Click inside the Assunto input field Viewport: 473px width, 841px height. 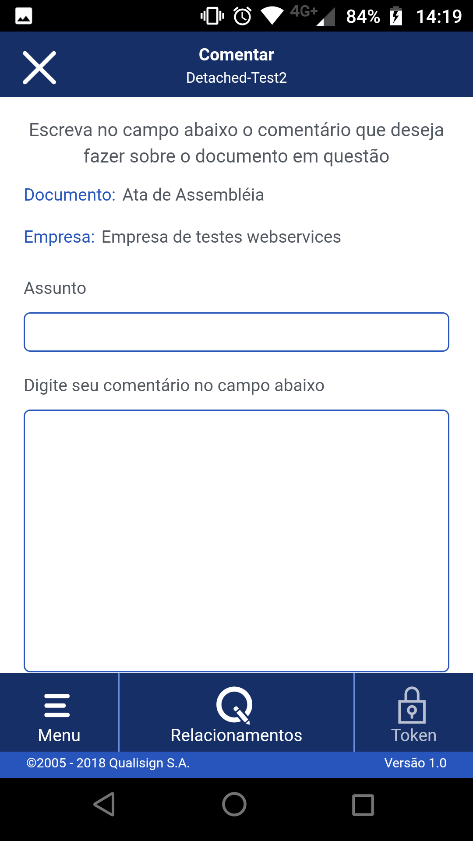(x=236, y=332)
